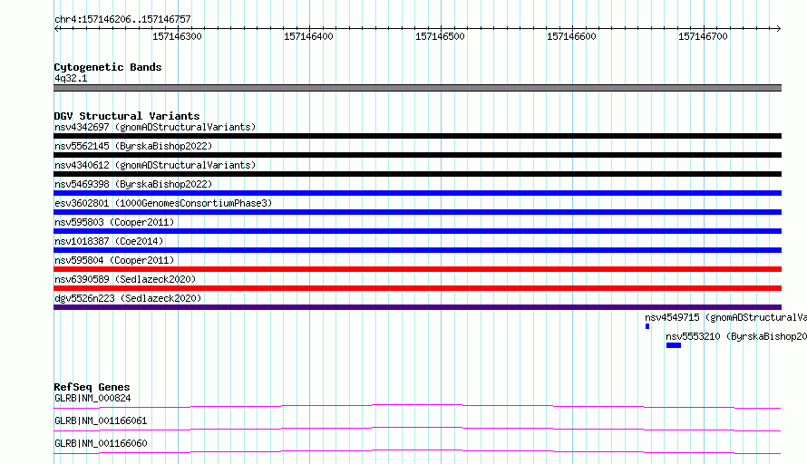807x464 pixels.
Task: Select the nsv5469398 ByrskaBishop2022 label
Action: (x=133, y=184)
